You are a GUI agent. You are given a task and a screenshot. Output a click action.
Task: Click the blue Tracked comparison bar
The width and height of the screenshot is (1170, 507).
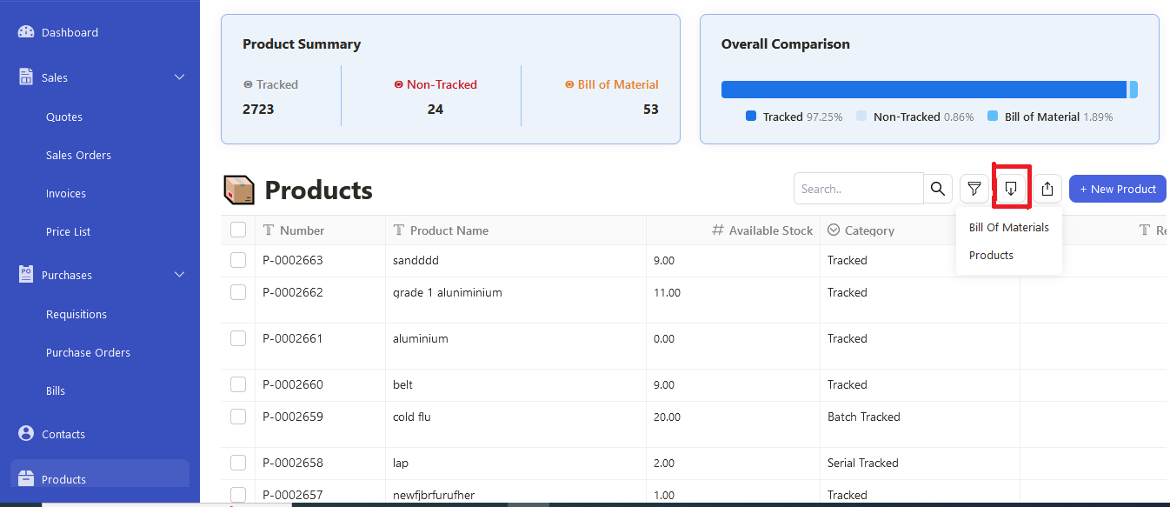click(x=924, y=90)
